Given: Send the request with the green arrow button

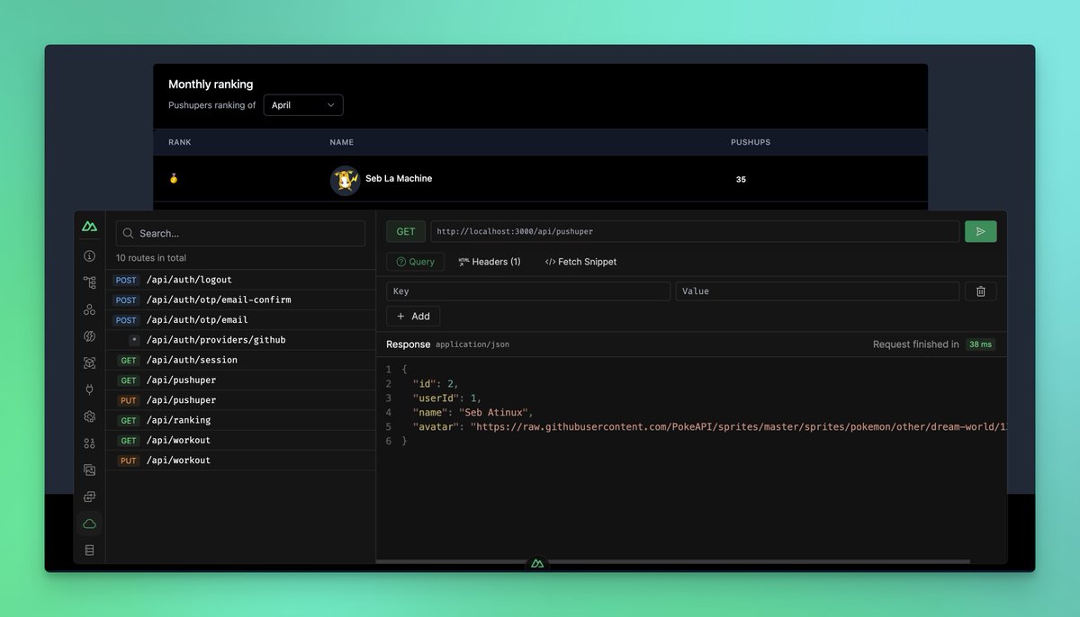Looking at the screenshot, I should coord(981,231).
